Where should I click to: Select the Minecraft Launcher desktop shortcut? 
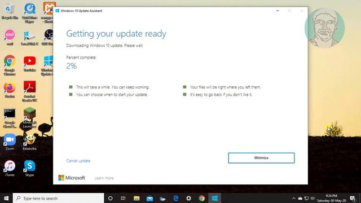[x=29, y=117]
